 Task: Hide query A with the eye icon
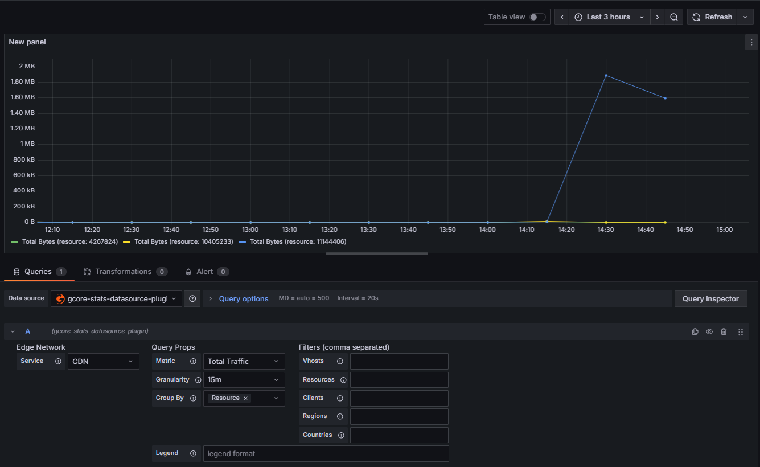(x=709, y=331)
